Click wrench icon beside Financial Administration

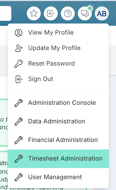click(x=19, y=140)
